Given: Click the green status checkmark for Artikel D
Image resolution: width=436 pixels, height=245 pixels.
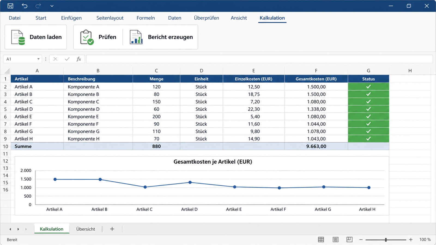Looking at the screenshot, I should (x=368, y=109).
